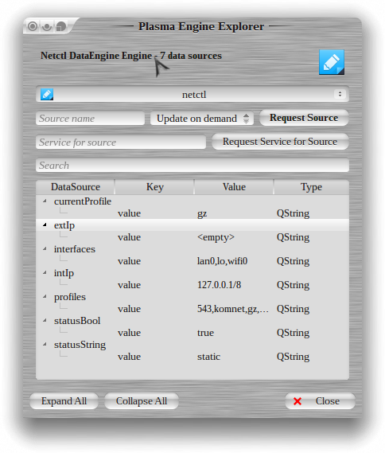Click the red X icon on the Close button
This screenshot has width=385, height=453.
click(x=297, y=401)
